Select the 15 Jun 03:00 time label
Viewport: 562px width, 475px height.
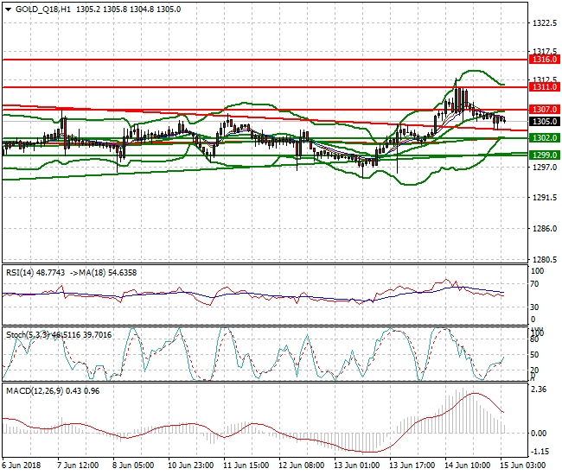click(522, 465)
